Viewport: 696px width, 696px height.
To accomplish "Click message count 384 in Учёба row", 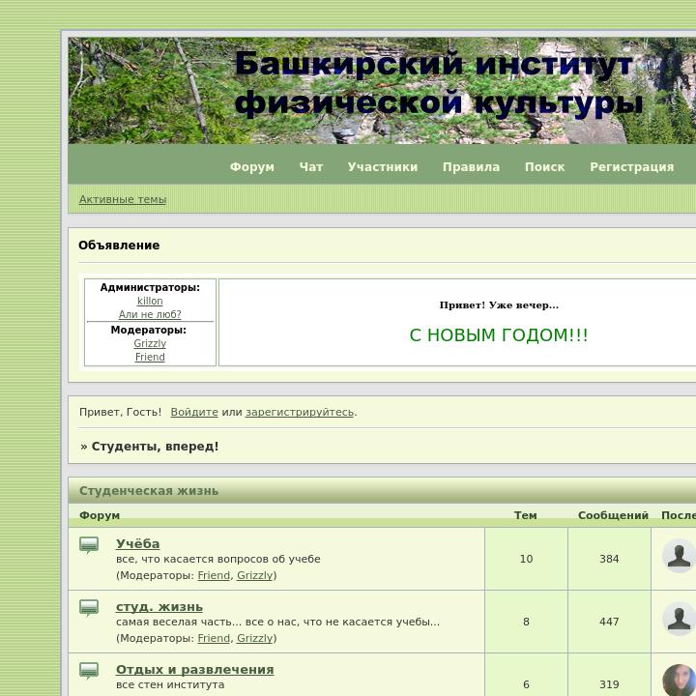I will pyautogui.click(x=609, y=559).
